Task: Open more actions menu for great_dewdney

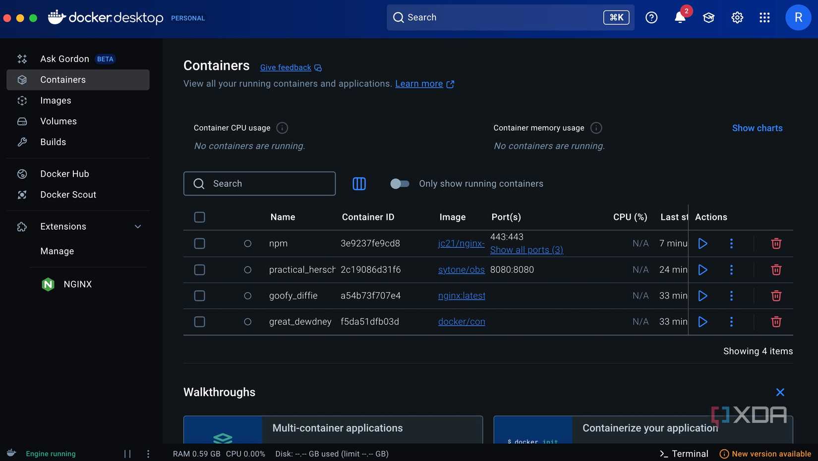Action: [731, 322]
